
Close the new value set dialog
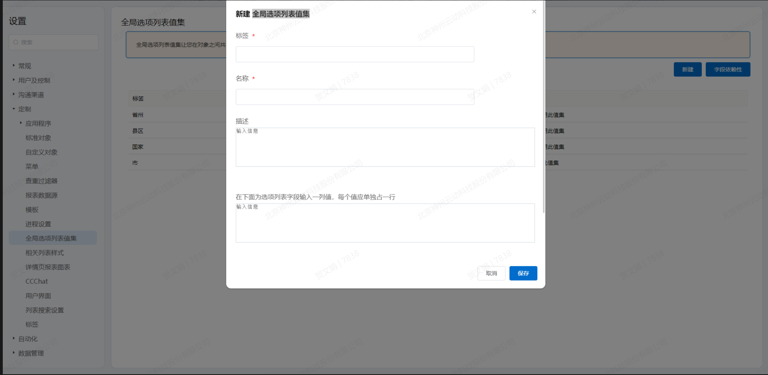(534, 12)
